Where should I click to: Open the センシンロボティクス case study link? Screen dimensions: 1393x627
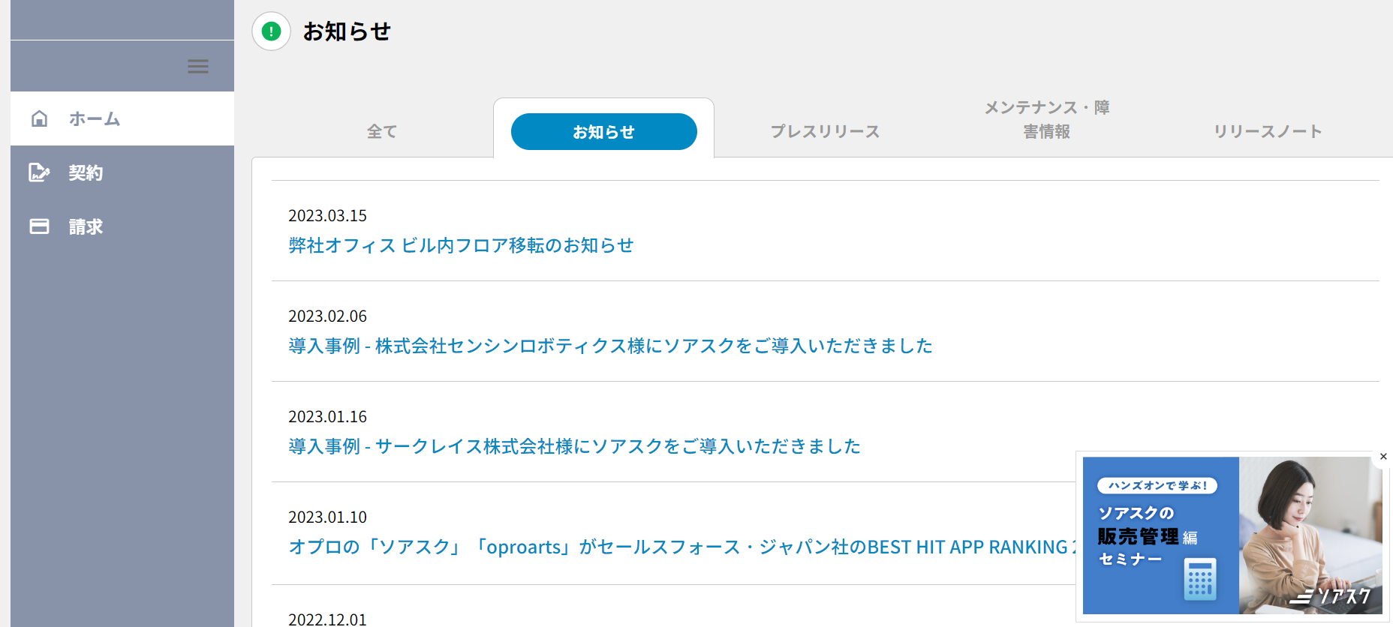point(610,346)
